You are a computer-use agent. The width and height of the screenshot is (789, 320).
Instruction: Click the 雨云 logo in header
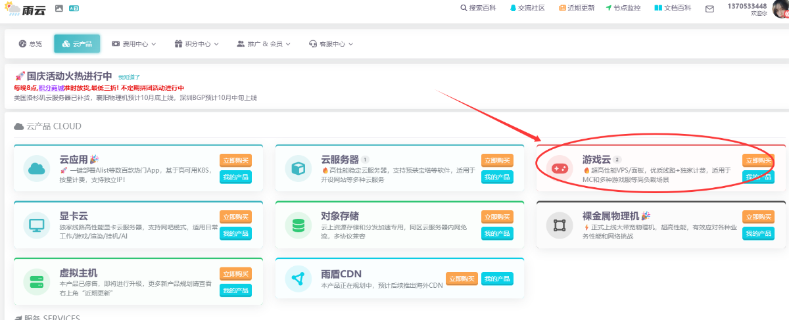coord(25,9)
